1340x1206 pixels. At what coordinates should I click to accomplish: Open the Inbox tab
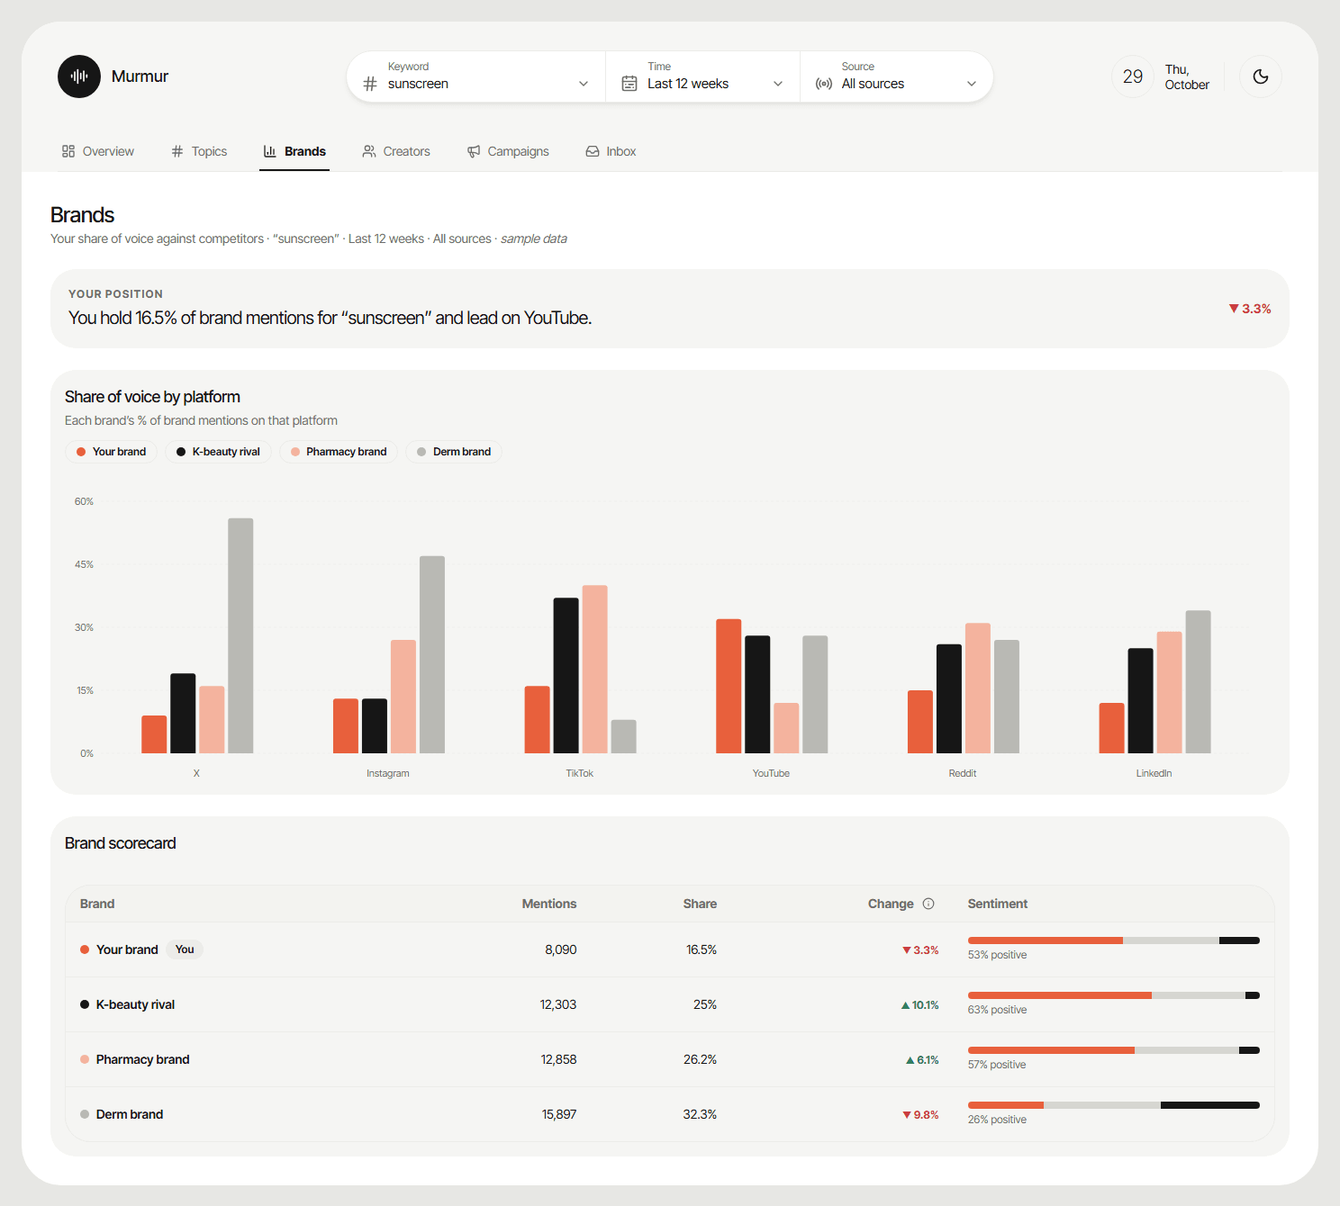(611, 151)
